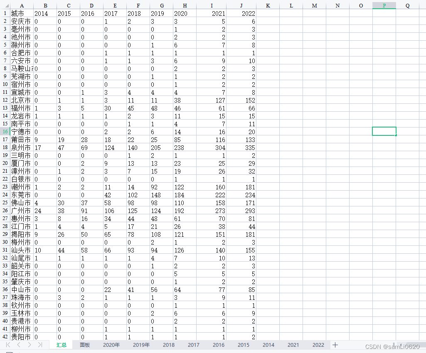This screenshot has height=353, width=426.
Task: Select the 泉州市 cell
Action: coord(22,147)
